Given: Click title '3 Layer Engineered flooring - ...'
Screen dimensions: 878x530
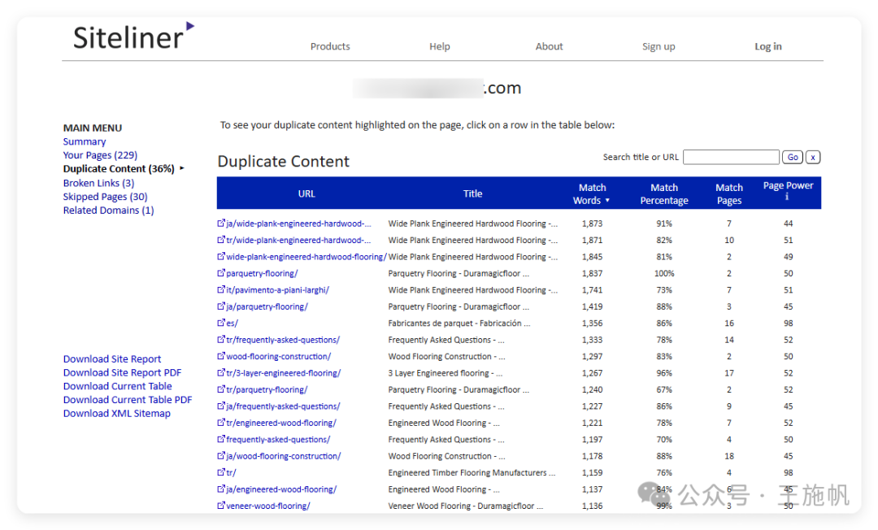Looking at the screenshot, I should [446, 373].
